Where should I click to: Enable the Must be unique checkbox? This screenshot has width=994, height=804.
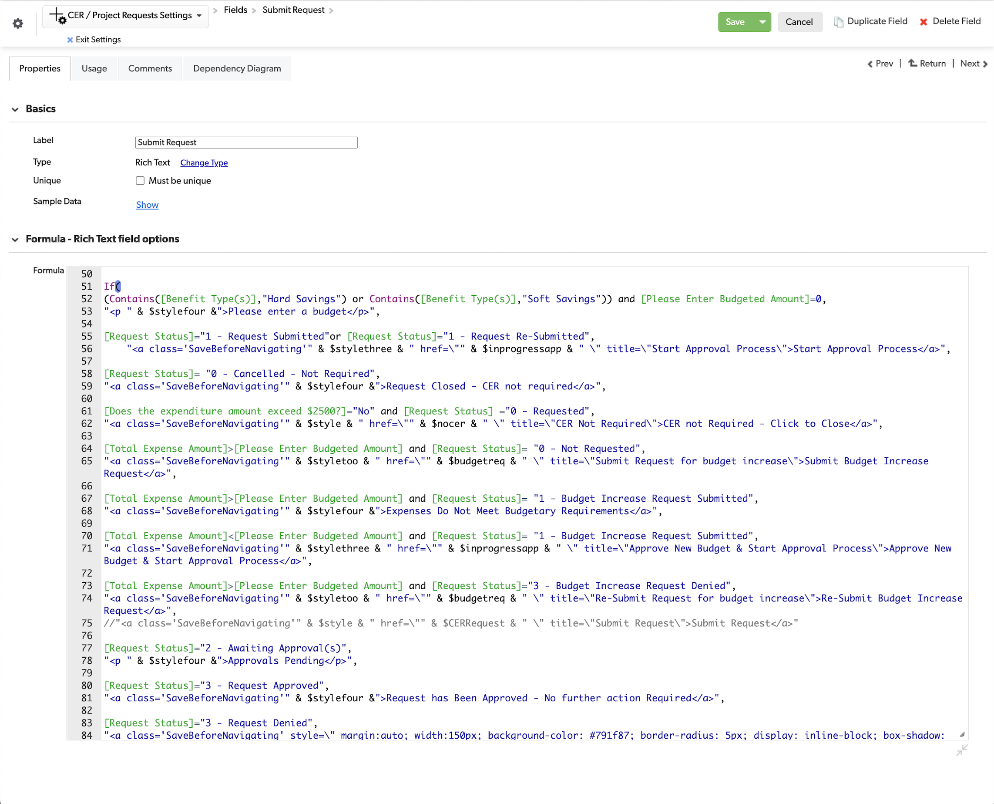pyautogui.click(x=140, y=181)
